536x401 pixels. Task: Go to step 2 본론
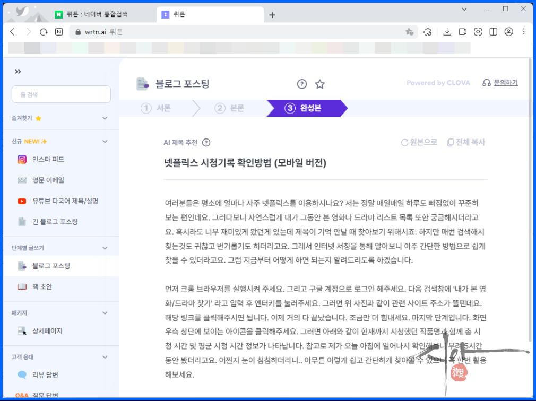pos(230,108)
